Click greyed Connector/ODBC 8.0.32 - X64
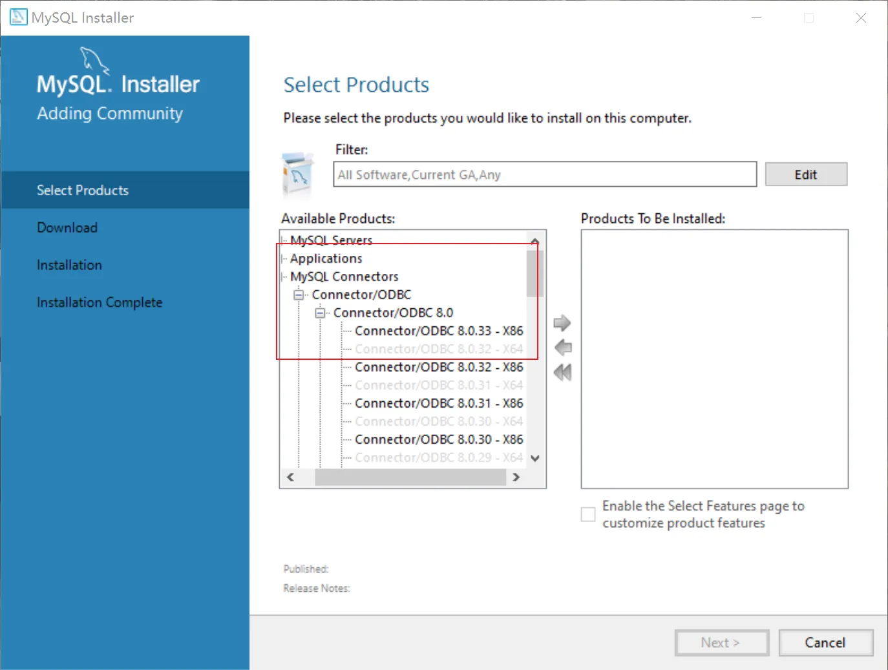The image size is (888, 670). point(439,349)
